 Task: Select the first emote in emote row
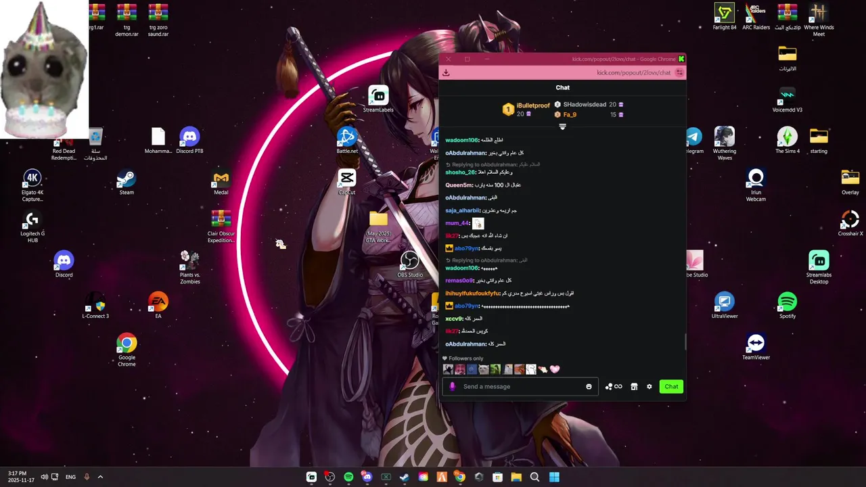point(448,369)
